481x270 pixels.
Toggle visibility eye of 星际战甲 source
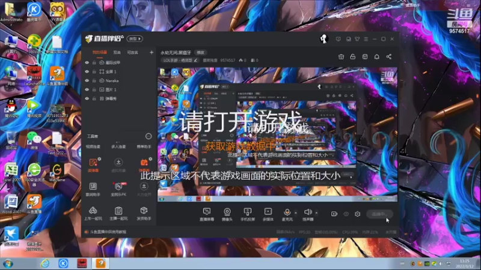87,62
